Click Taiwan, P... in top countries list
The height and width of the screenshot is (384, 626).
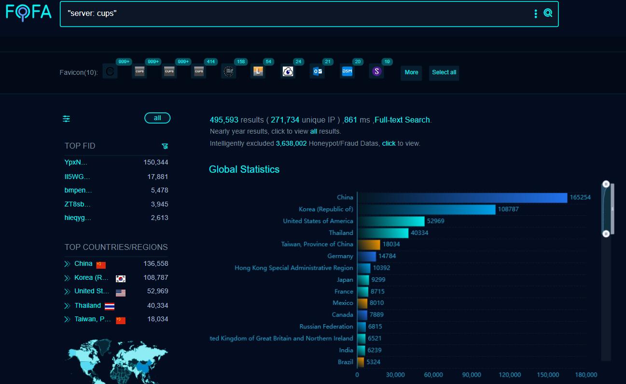tap(93, 319)
